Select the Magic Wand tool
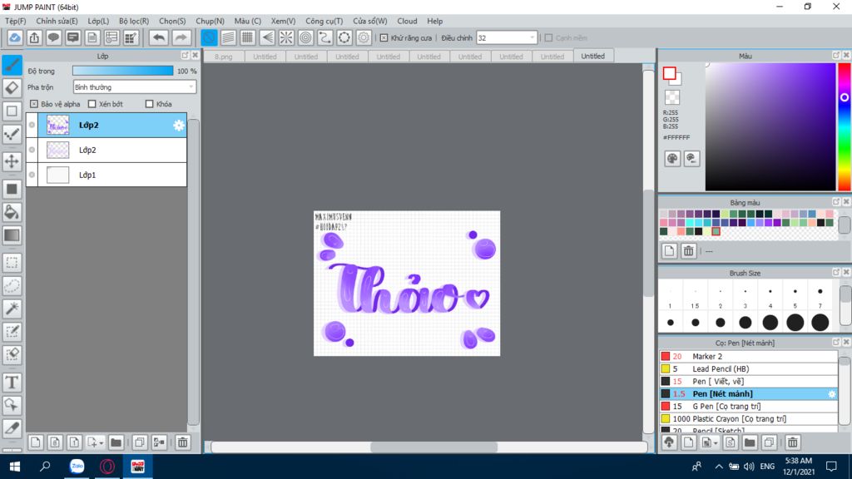The height and width of the screenshot is (479, 852). (12, 309)
